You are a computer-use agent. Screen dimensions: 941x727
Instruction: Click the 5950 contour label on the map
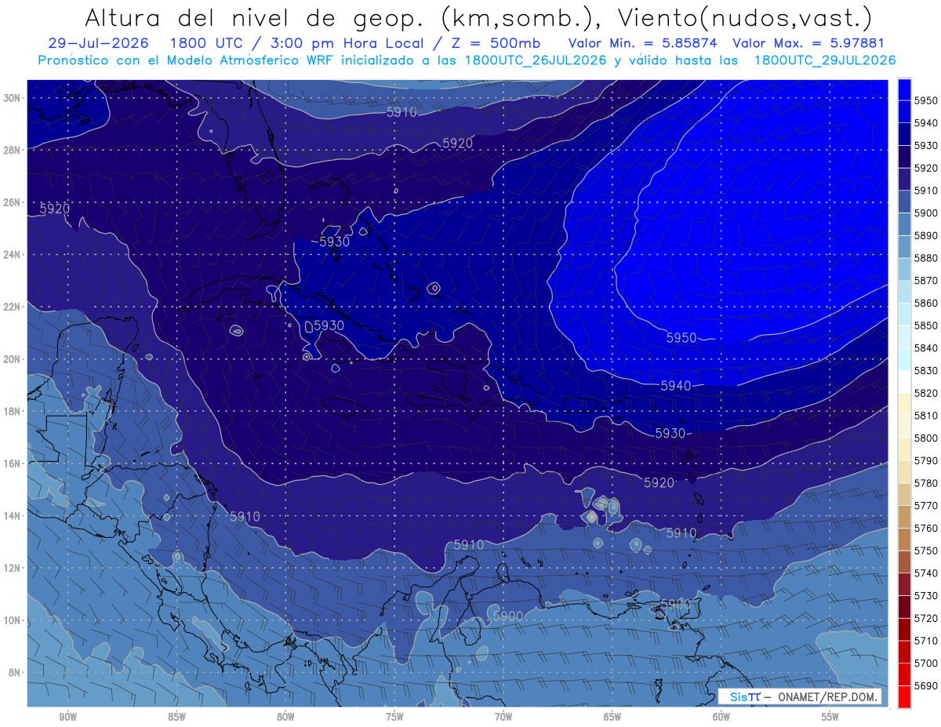tap(681, 338)
